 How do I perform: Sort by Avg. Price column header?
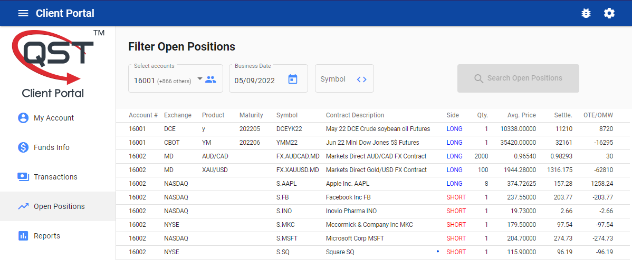pos(522,115)
